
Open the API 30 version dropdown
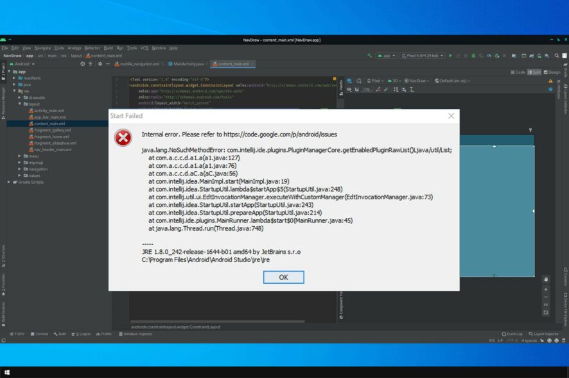(394, 81)
